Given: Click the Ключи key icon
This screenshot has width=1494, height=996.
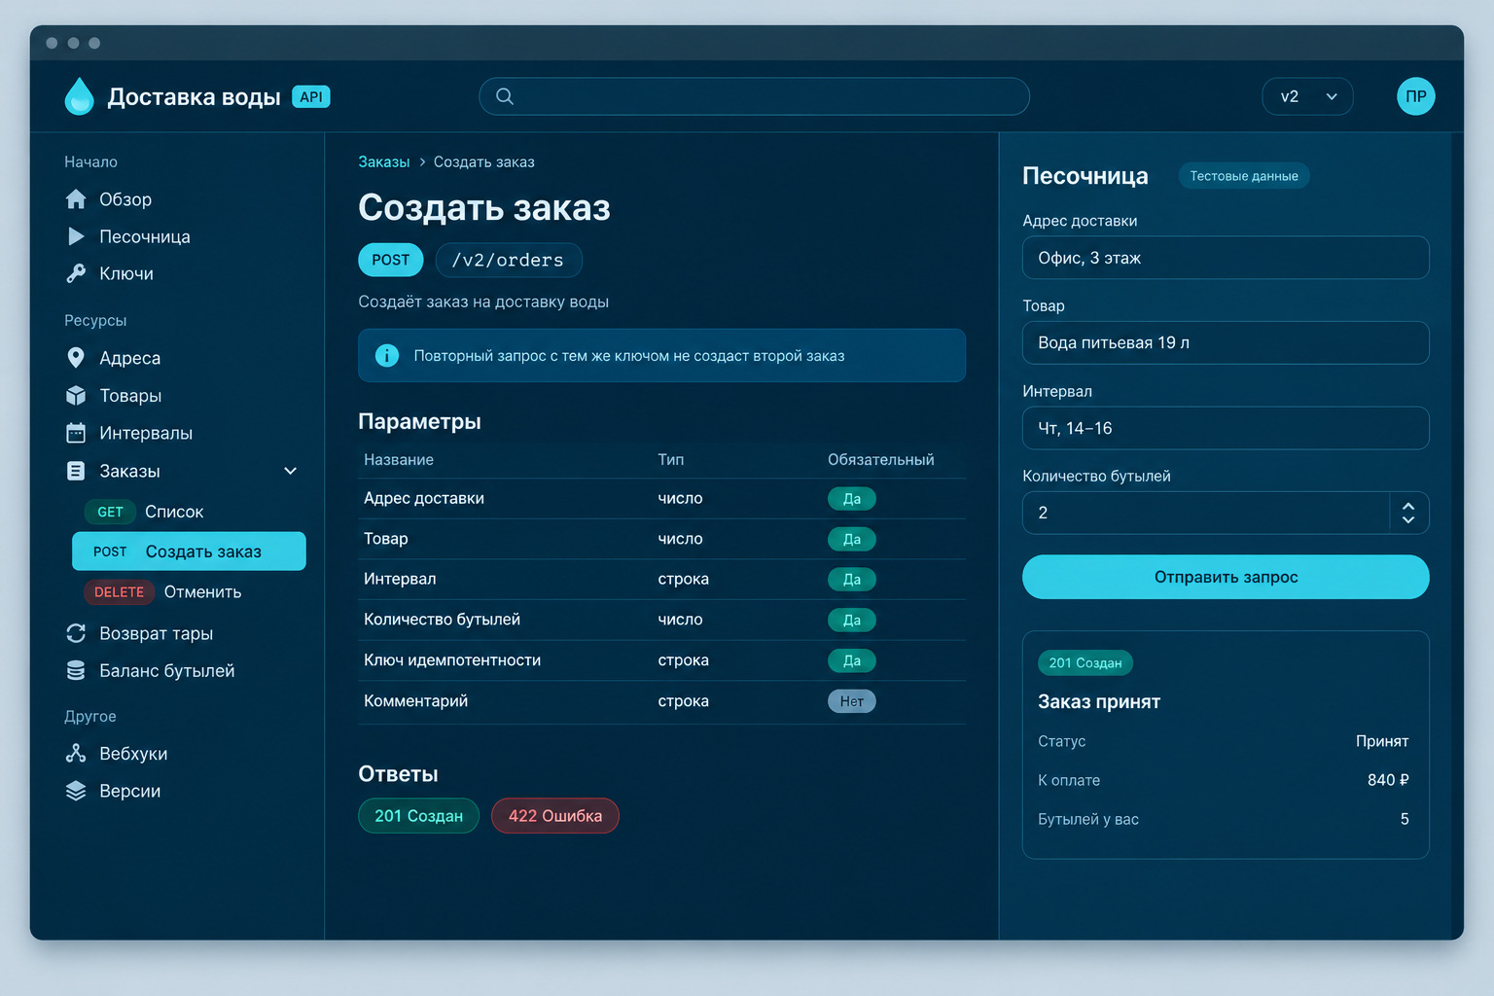Looking at the screenshot, I should [x=76, y=273].
